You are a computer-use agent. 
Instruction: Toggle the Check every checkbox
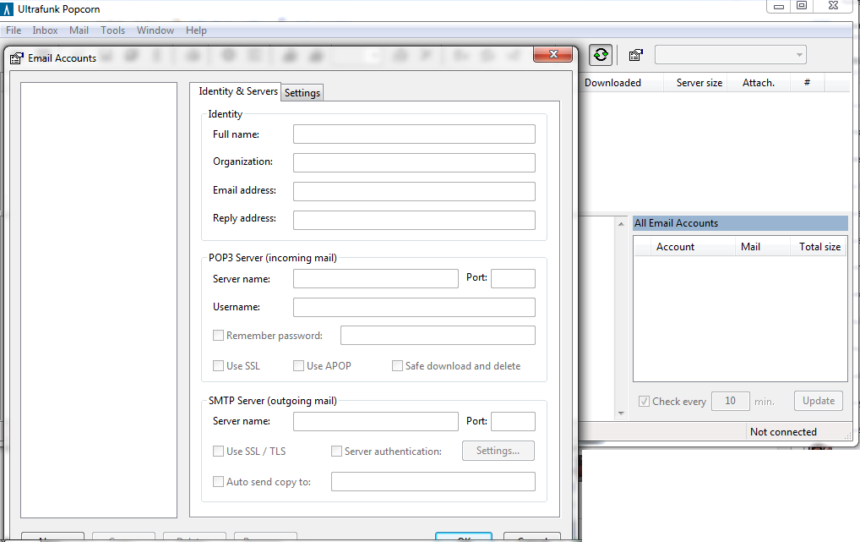644,402
